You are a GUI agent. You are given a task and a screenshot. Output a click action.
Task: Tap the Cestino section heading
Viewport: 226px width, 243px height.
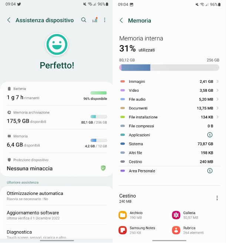[127, 196]
